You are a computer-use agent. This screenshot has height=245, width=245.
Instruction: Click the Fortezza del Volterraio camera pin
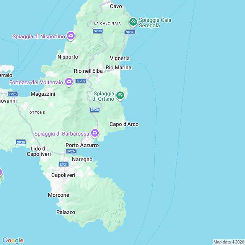[x=69, y=82]
